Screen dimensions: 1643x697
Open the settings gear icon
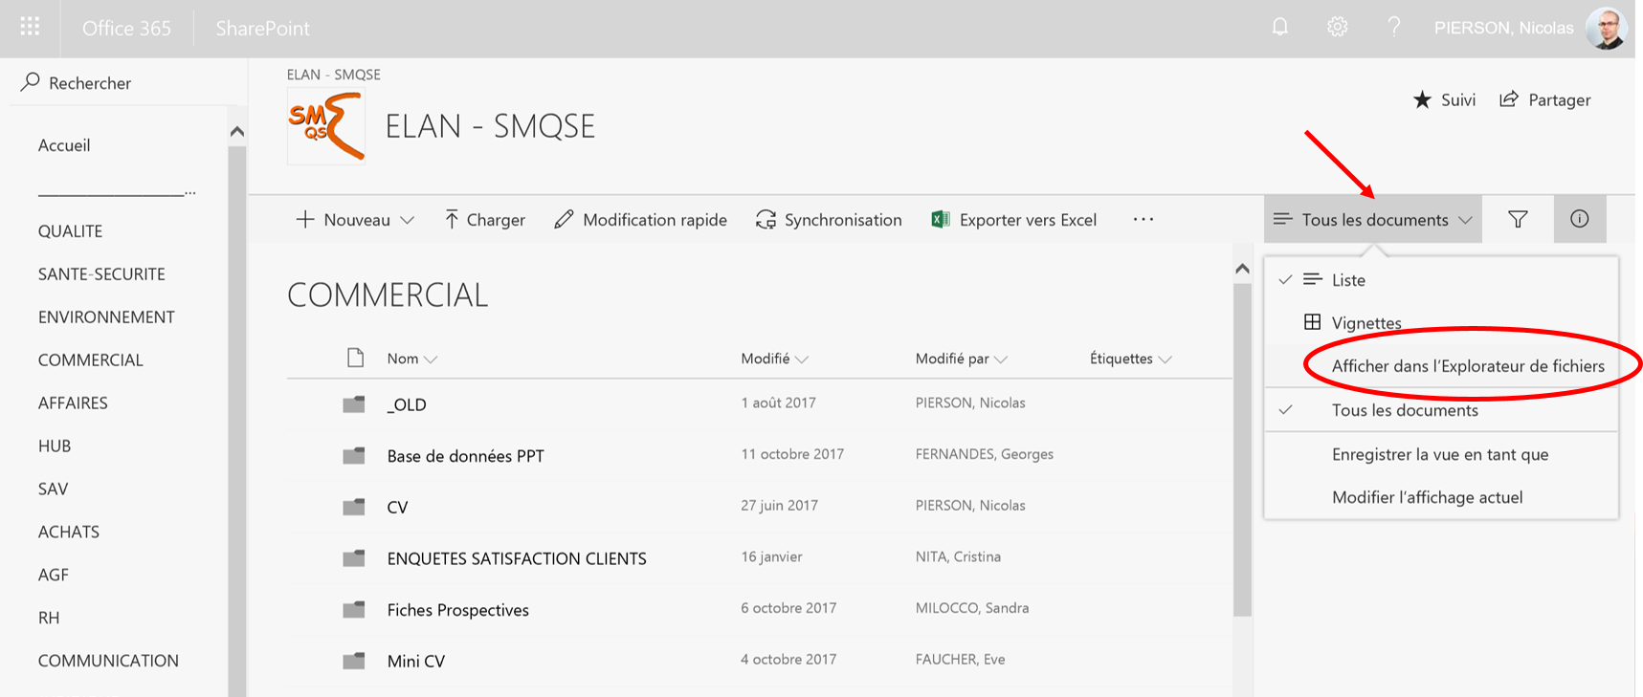[x=1337, y=28]
